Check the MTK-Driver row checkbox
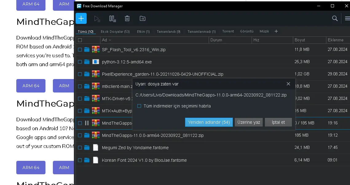350x185 pixels. click(x=80, y=99)
